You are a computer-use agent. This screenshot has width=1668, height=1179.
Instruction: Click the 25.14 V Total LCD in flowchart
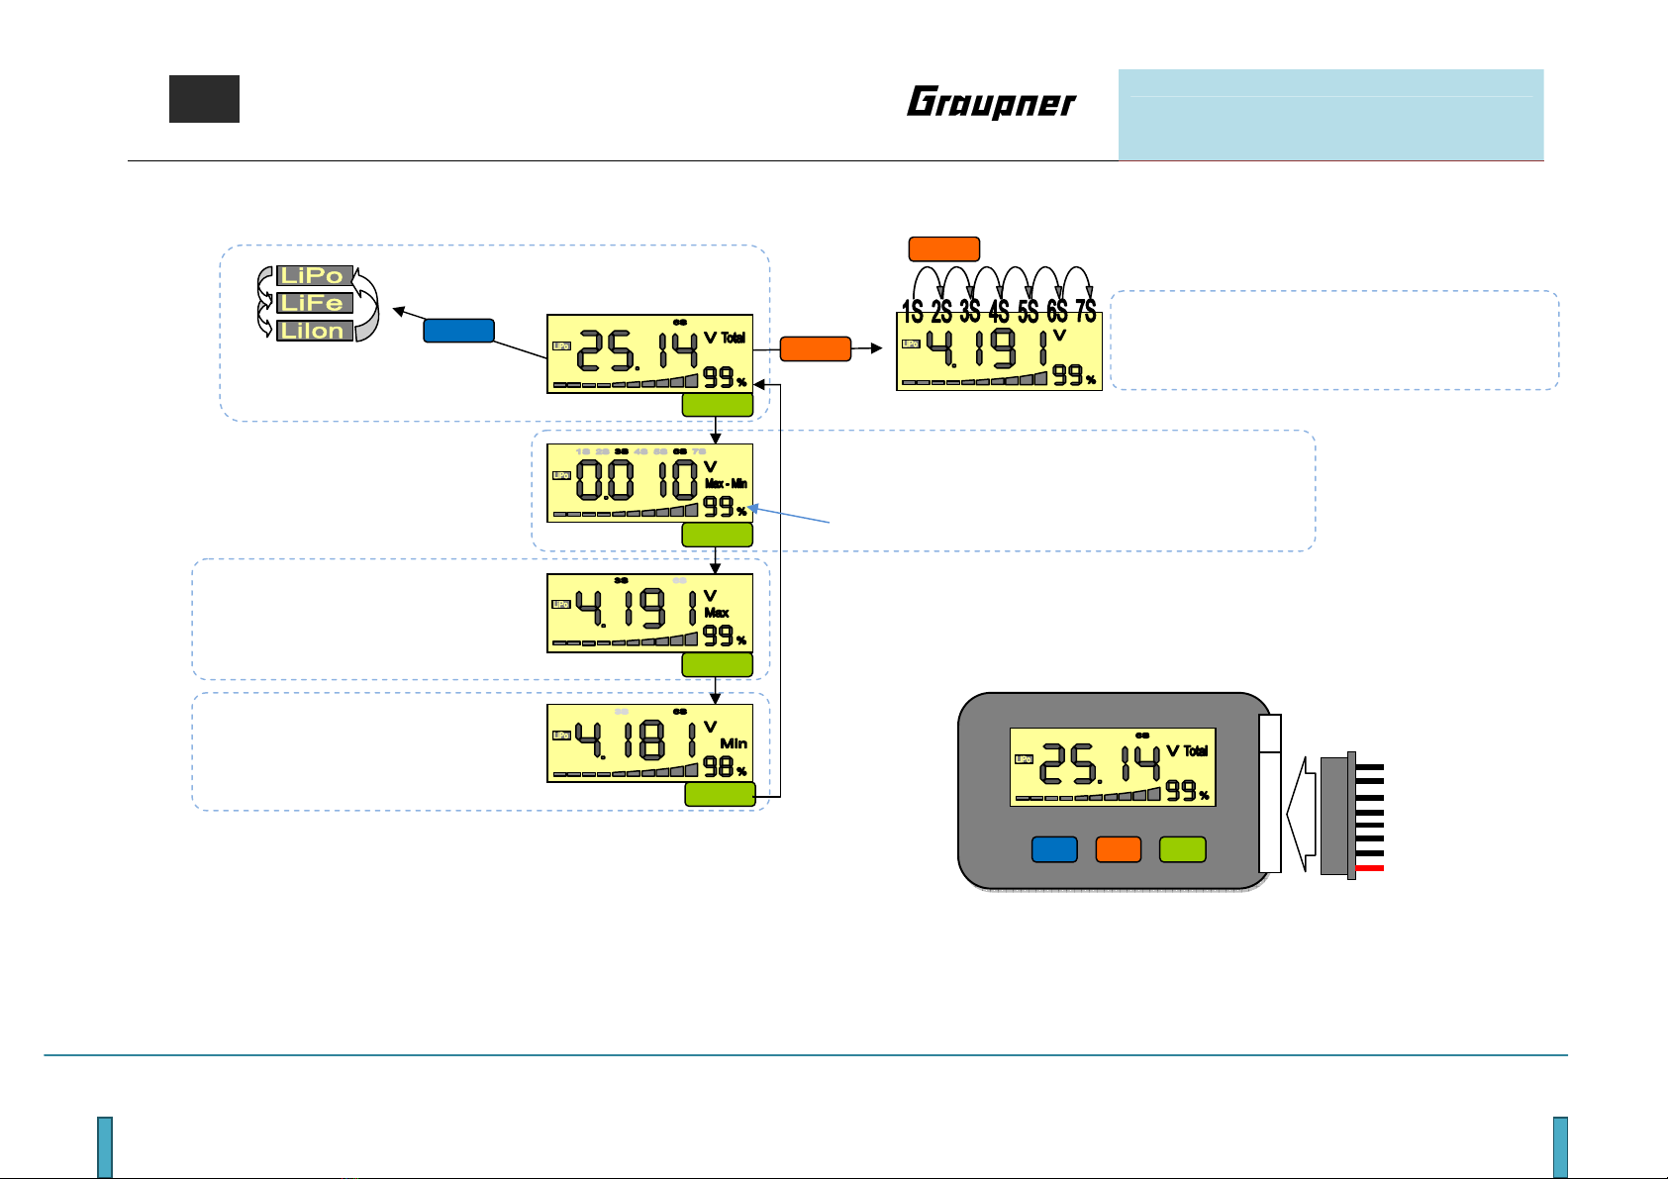click(649, 354)
